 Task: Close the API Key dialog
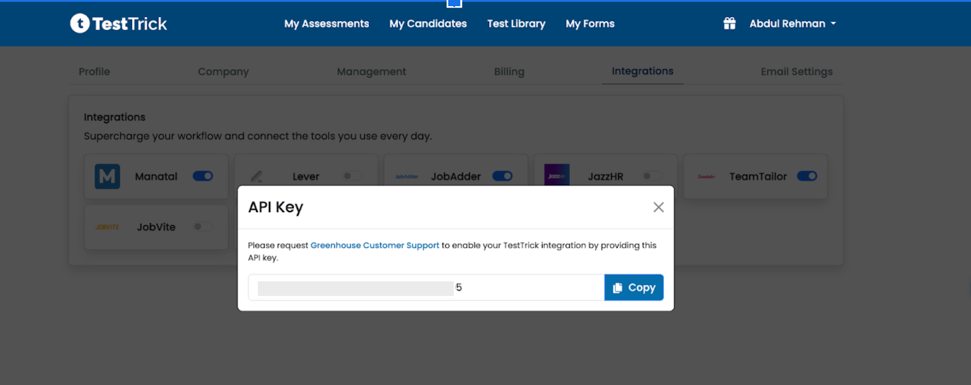(658, 207)
